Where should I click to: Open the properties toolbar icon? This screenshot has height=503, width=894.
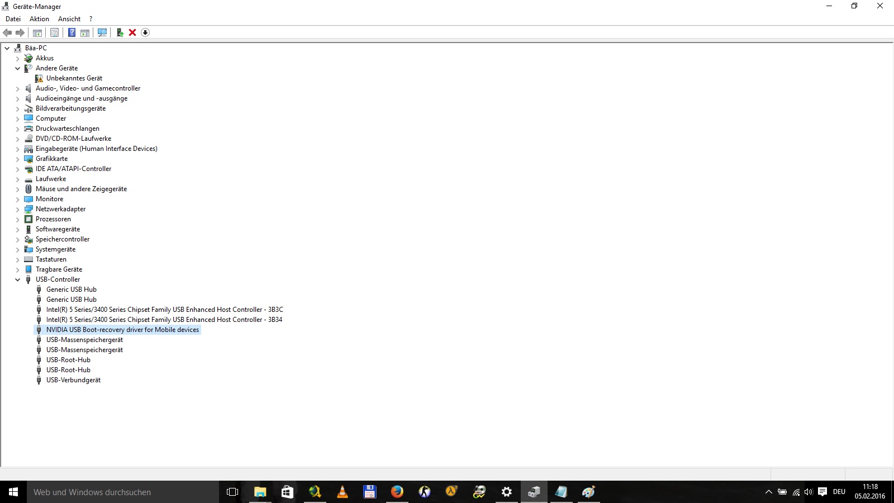point(54,32)
